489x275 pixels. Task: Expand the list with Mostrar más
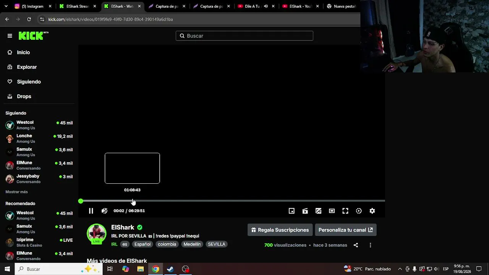click(x=16, y=192)
